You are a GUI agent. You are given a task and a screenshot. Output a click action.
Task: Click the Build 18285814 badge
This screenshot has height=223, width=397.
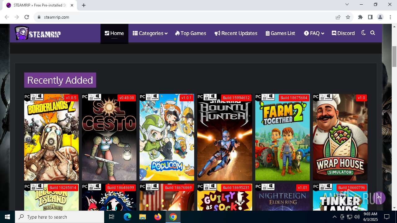tap(63, 188)
